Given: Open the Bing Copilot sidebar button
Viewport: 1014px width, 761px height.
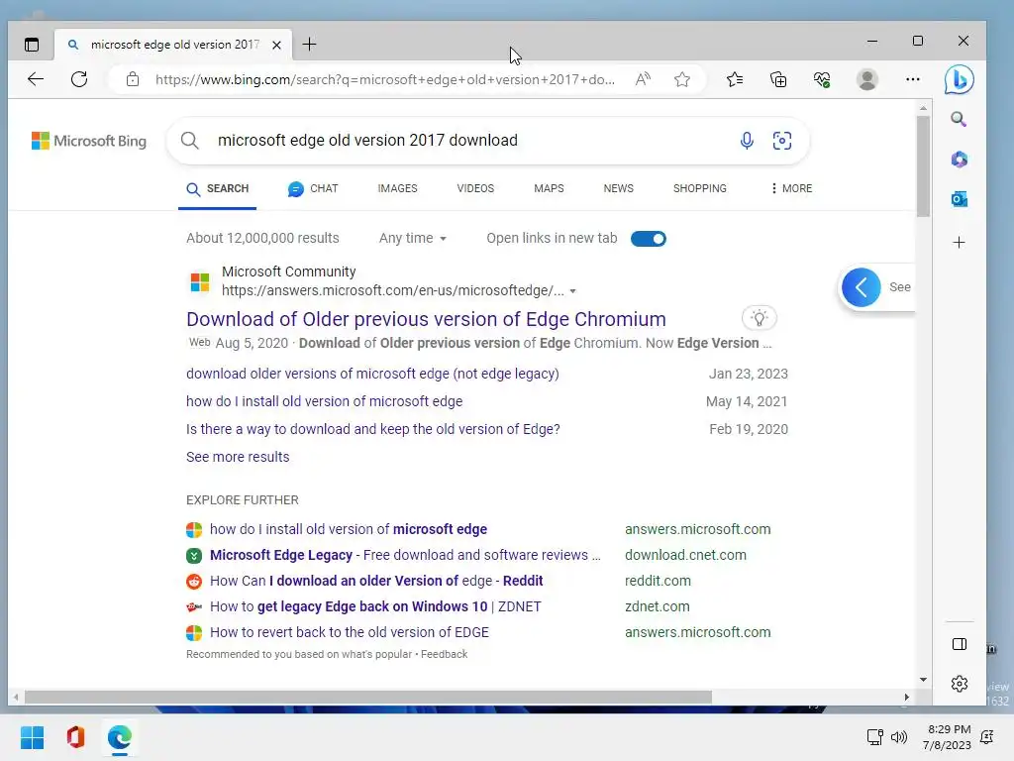Looking at the screenshot, I should click(959, 79).
